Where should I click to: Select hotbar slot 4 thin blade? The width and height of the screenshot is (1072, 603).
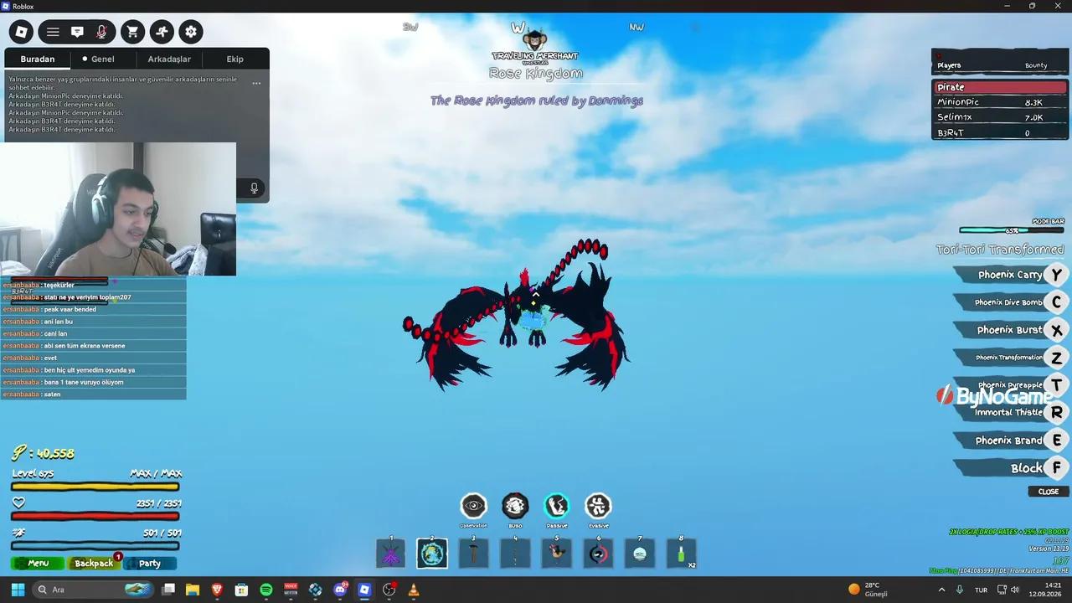click(515, 554)
